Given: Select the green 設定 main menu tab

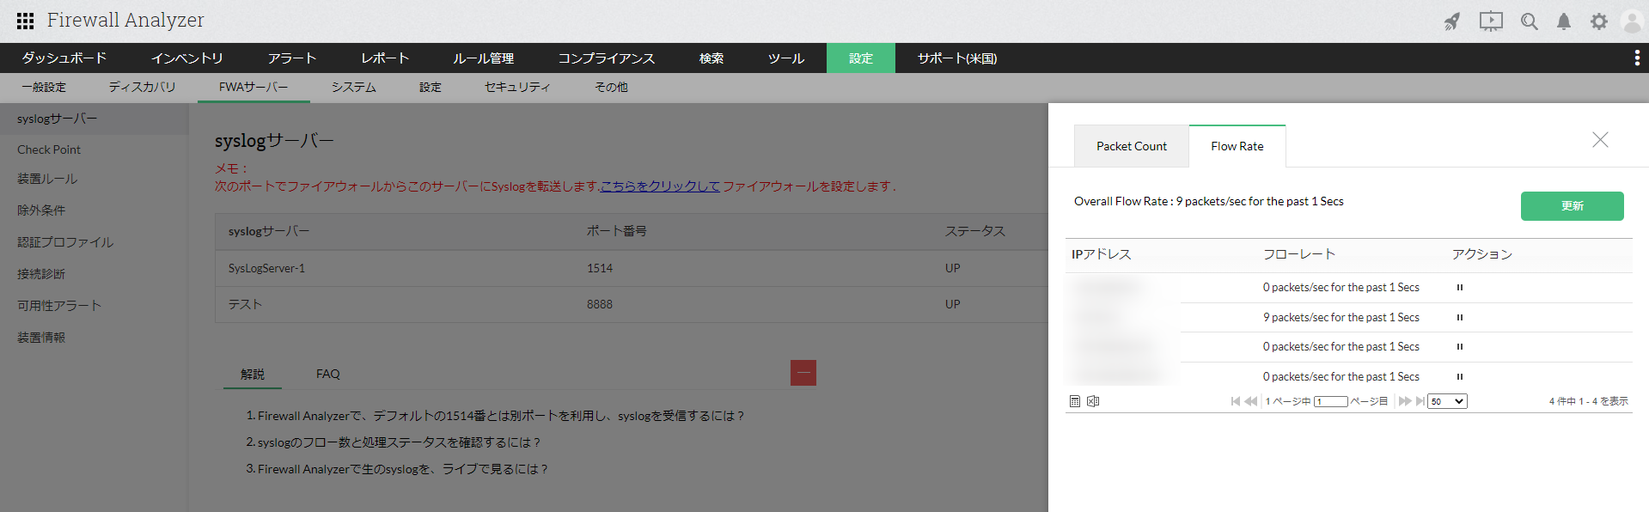Looking at the screenshot, I should [x=861, y=58].
